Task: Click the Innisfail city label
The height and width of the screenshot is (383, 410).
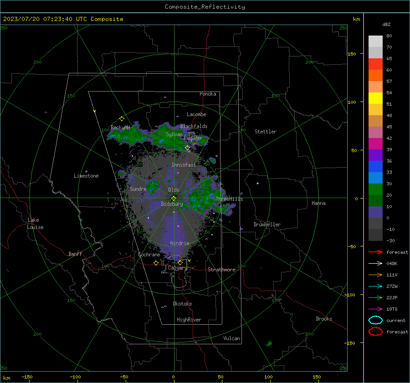Action: pos(184,165)
